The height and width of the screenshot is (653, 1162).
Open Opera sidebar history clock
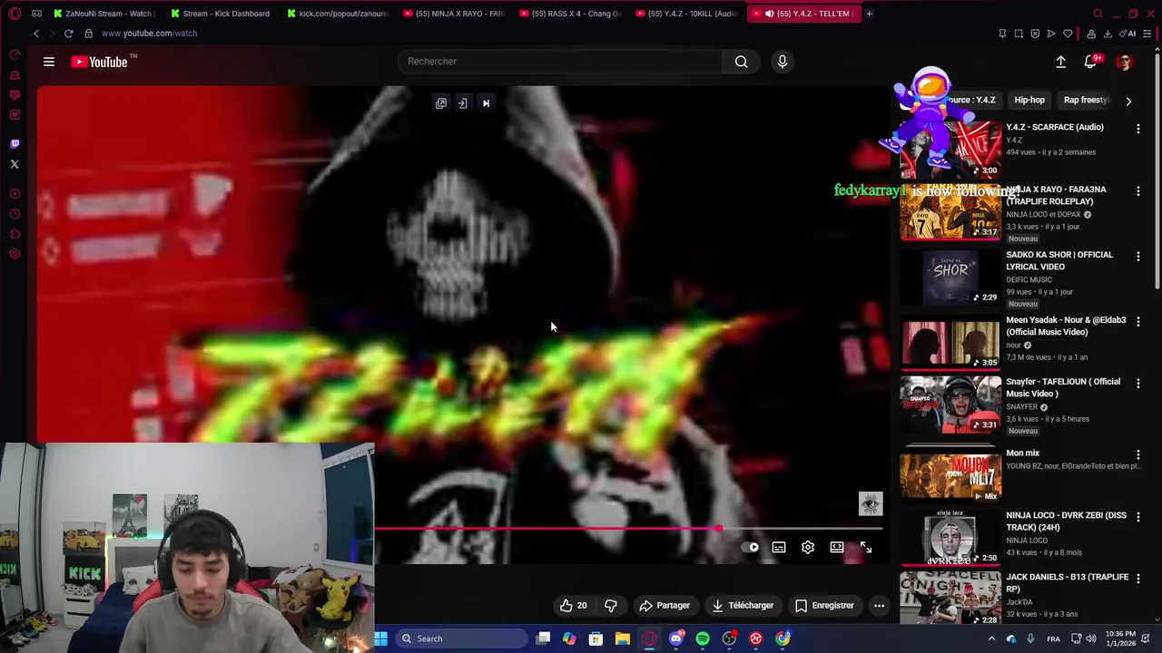click(15, 214)
